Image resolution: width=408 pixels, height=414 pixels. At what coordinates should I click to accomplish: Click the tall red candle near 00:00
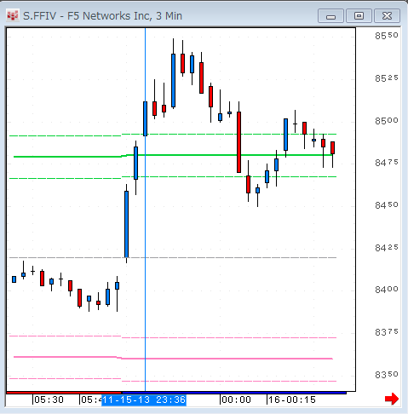(238, 142)
